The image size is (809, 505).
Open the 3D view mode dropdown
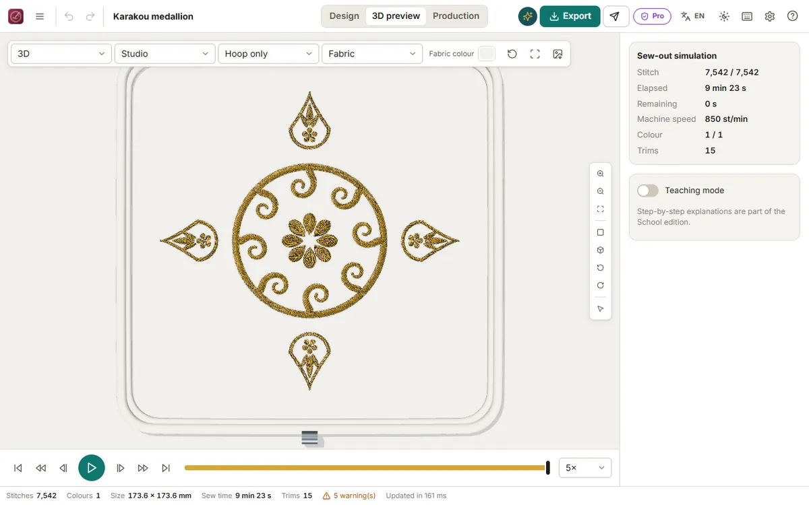coord(61,54)
